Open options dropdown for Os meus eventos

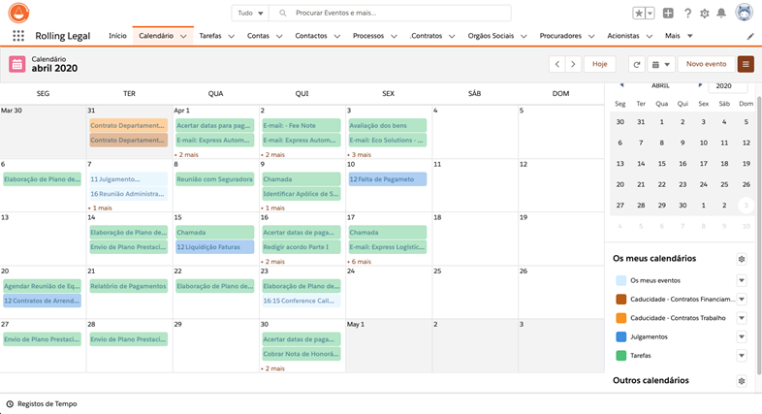tap(742, 280)
